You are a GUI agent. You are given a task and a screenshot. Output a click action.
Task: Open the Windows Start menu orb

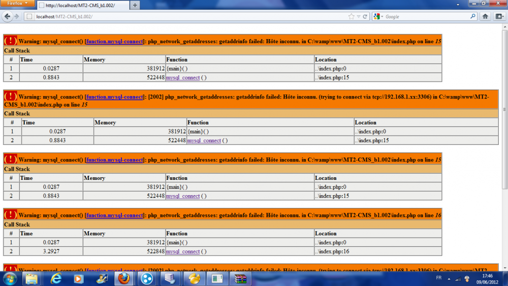click(9, 278)
